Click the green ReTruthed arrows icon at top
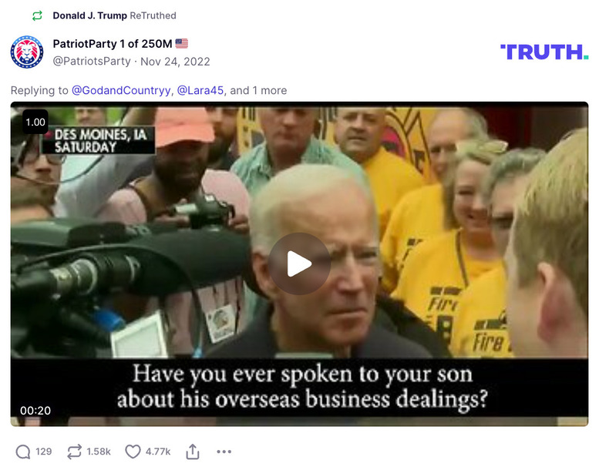 click(x=37, y=15)
